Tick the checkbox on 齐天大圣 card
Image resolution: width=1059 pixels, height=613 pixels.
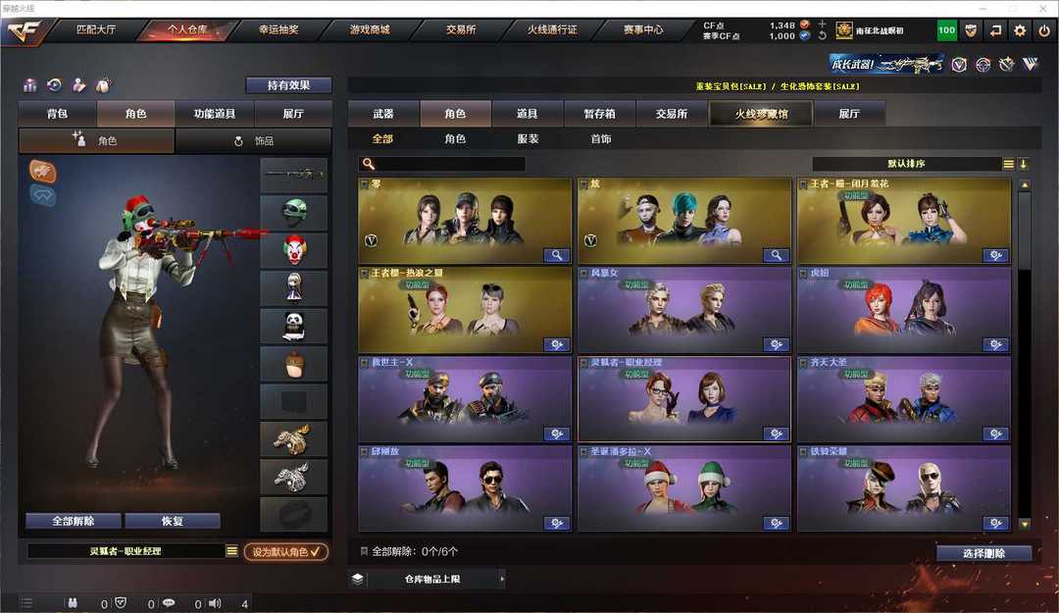click(x=804, y=363)
